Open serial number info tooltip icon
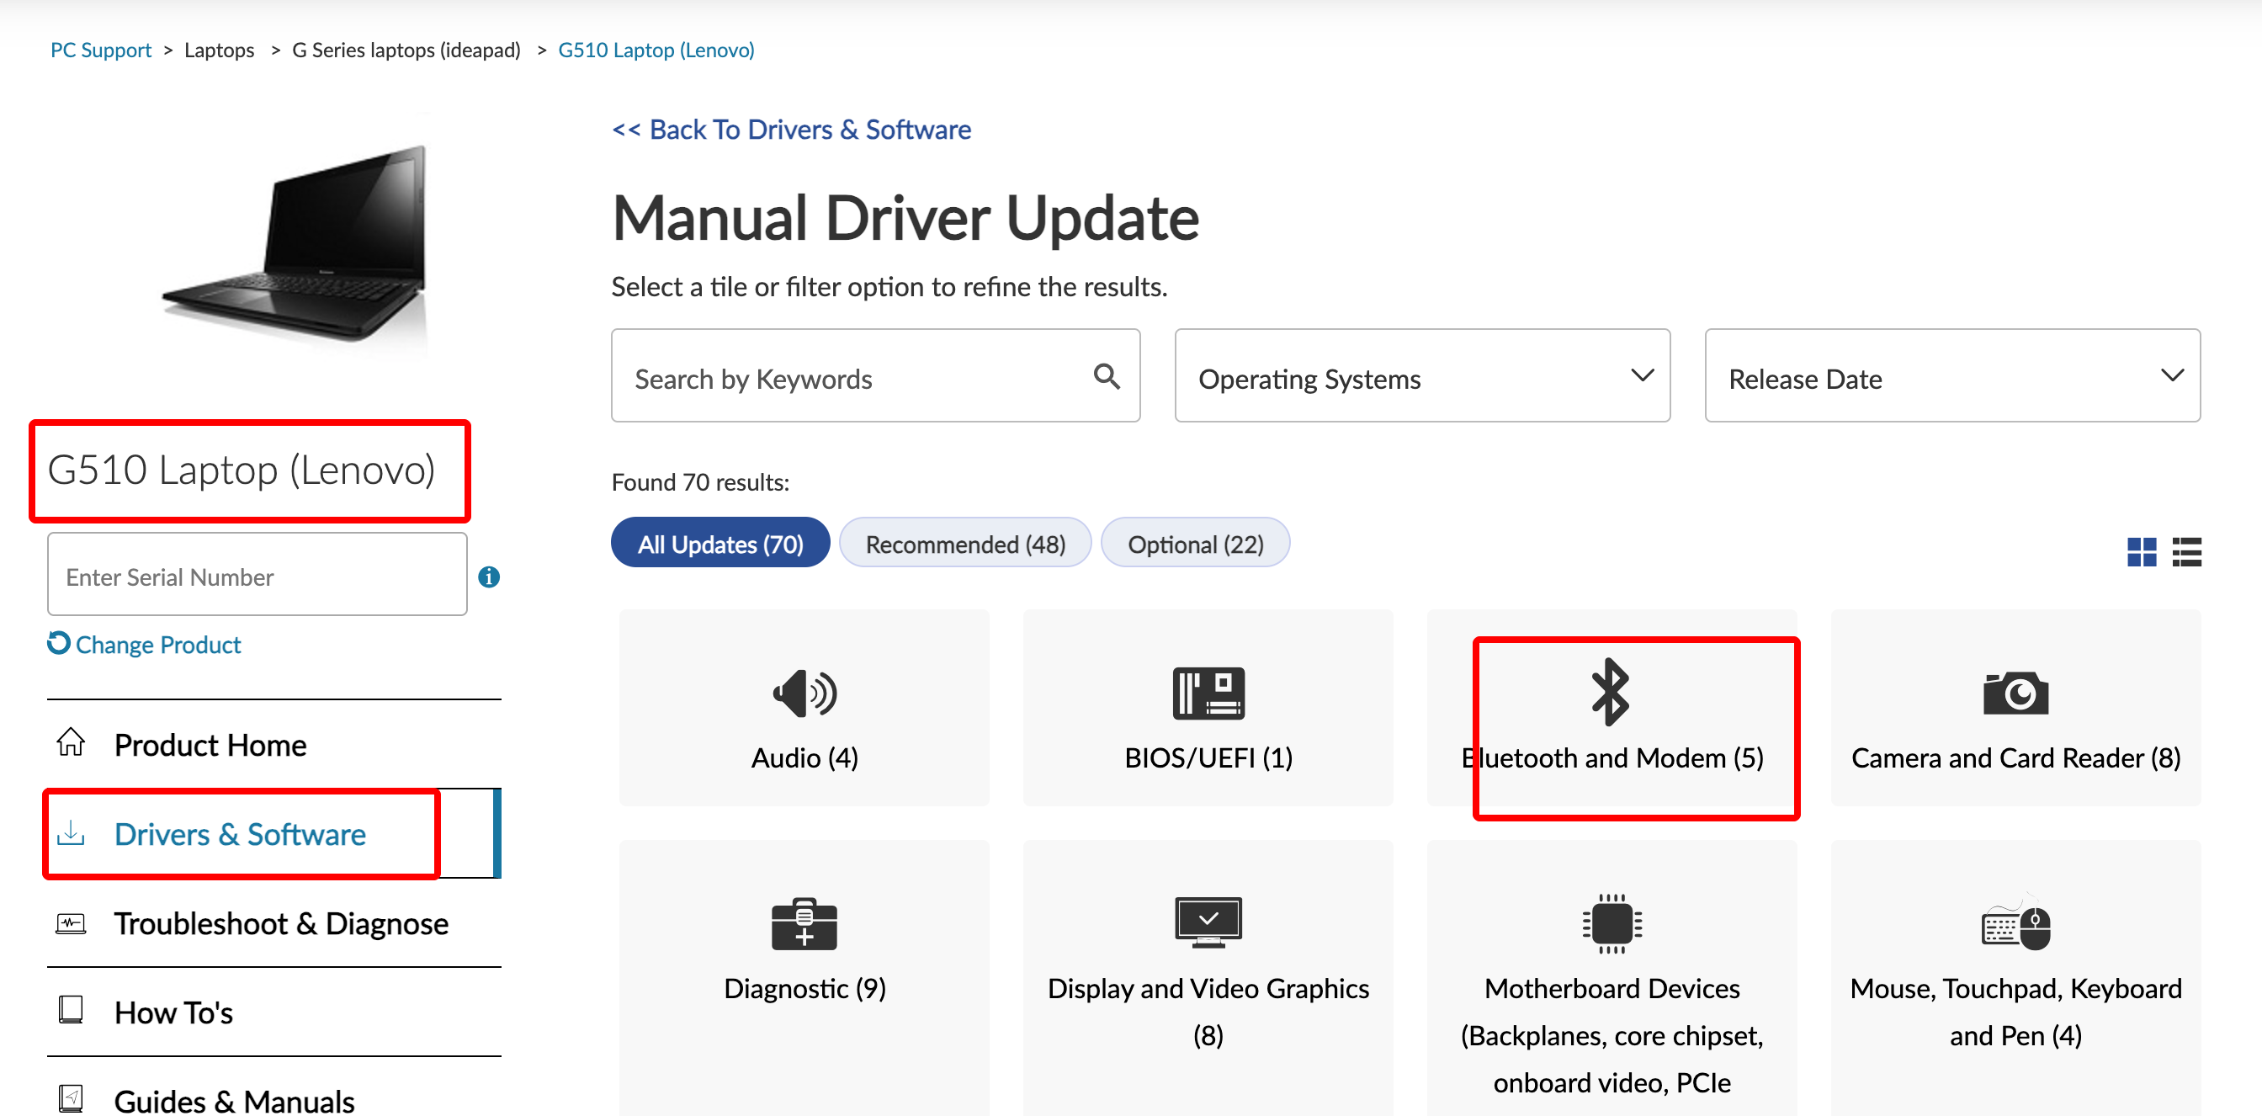The height and width of the screenshot is (1116, 2262). 489,577
